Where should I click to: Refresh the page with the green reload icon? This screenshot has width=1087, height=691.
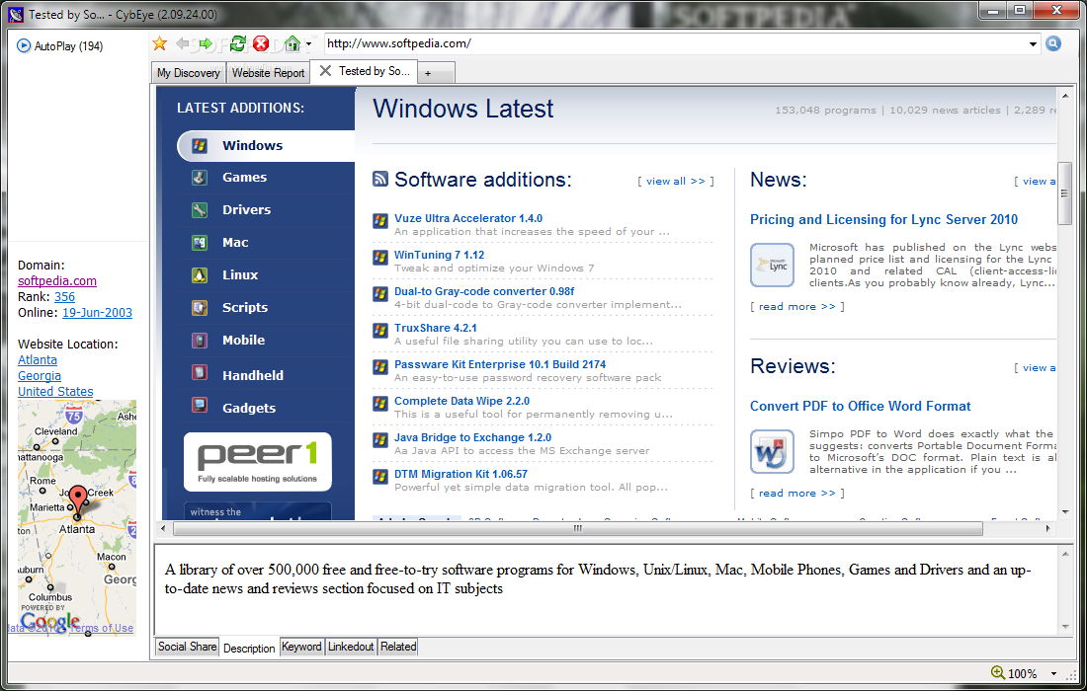[x=238, y=43]
